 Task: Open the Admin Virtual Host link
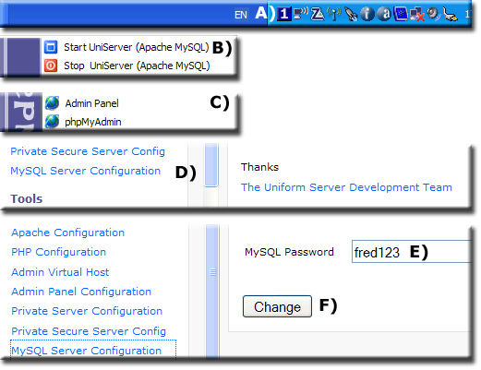(x=60, y=272)
